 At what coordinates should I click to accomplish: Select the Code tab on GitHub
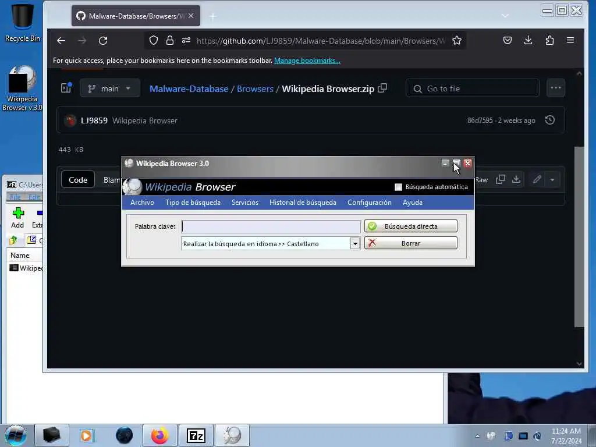coord(78,180)
